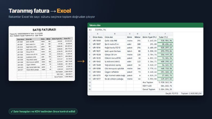The width and height of the screenshot is (212, 119).
Task: Select spreadsheet cell UR-1000
Action: tap(98, 41)
